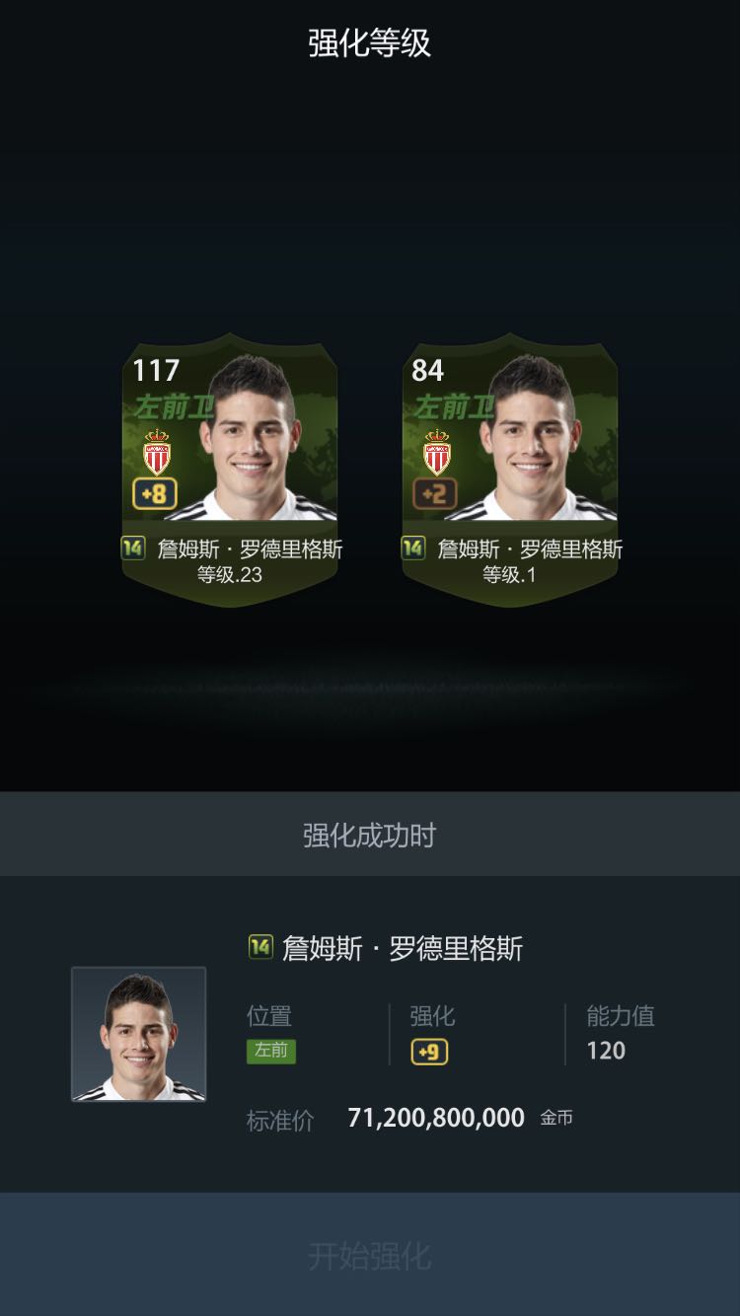The image size is (740, 1316).
Task: Tap the +8 enhancement badge
Action: (x=155, y=493)
